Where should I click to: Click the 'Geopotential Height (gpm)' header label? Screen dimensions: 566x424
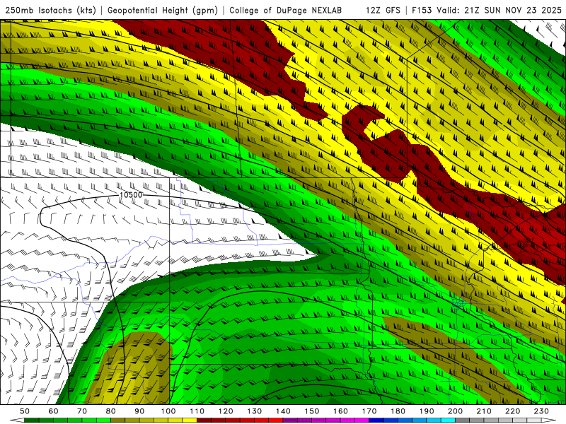tap(163, 11)
